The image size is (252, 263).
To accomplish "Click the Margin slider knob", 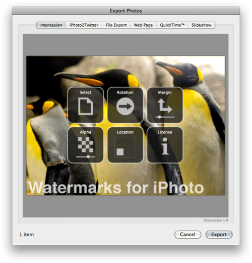I will coord(159,117).
